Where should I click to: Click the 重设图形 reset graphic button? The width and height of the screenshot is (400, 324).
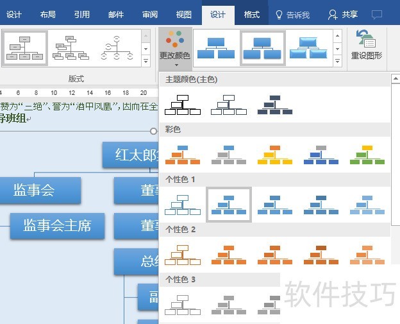[367, 45]
